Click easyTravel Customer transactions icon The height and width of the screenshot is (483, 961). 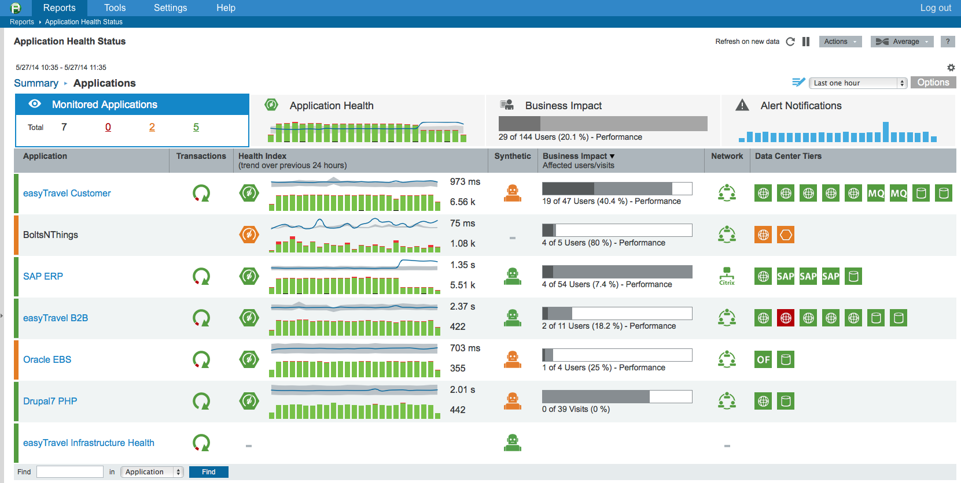201,193
